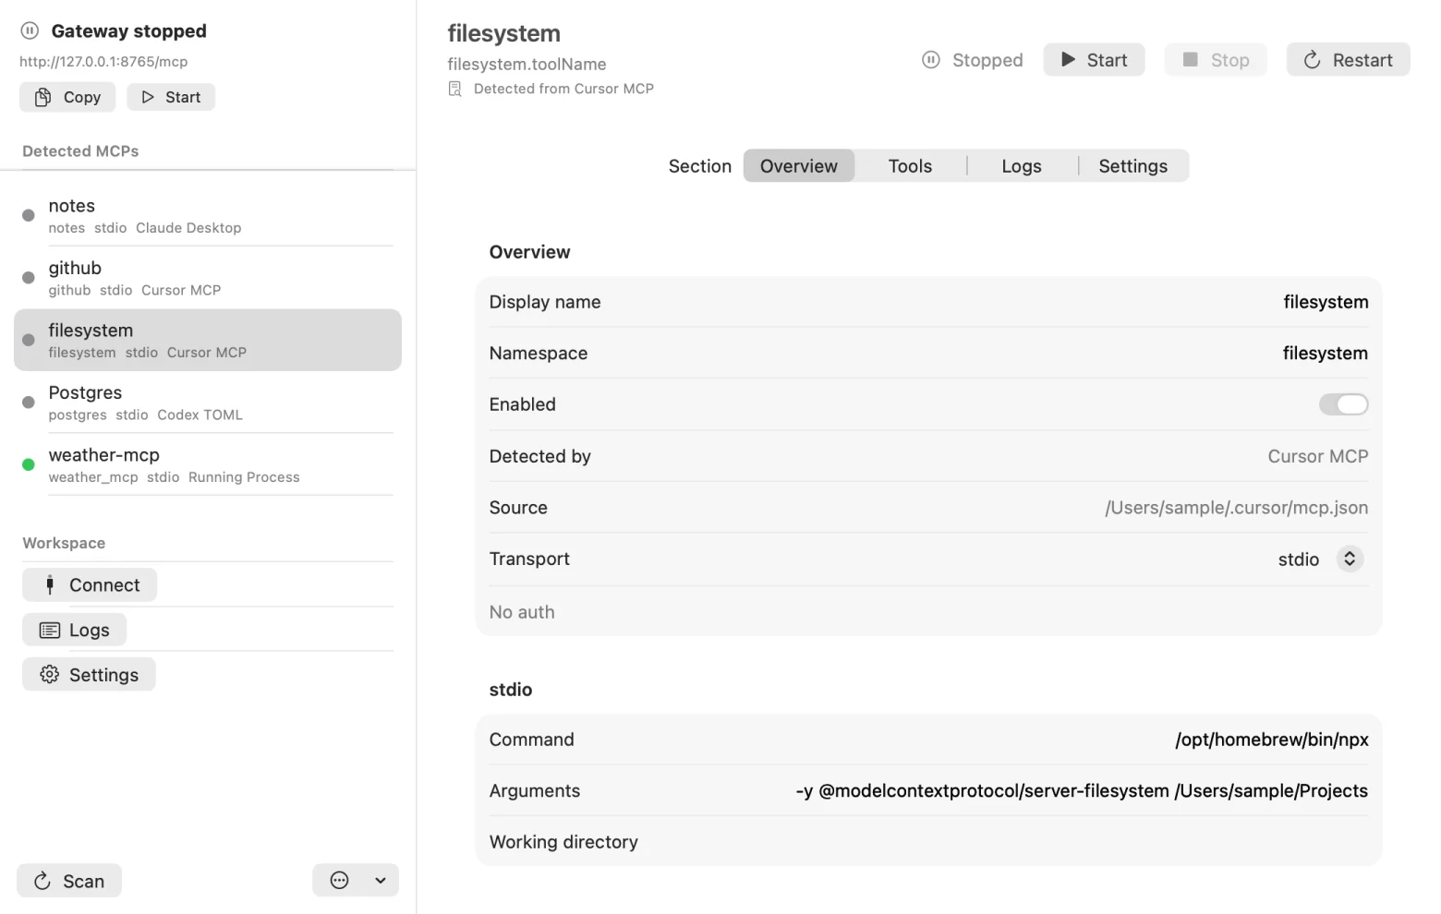
Task: Click the Source path /Users/sample/.cursor/mcp.json
Action: (1236, 508)
